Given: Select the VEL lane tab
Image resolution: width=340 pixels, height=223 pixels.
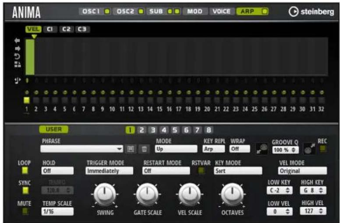Looking at the screenshot, I should point(33,29).
